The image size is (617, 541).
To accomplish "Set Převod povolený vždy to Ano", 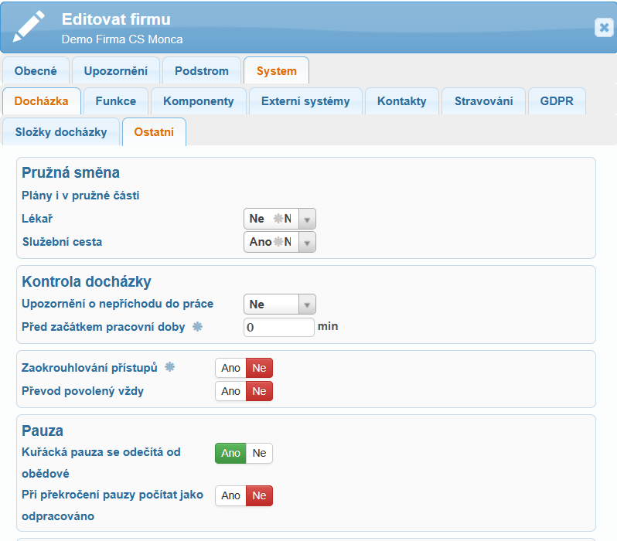I will coord(230,391).
